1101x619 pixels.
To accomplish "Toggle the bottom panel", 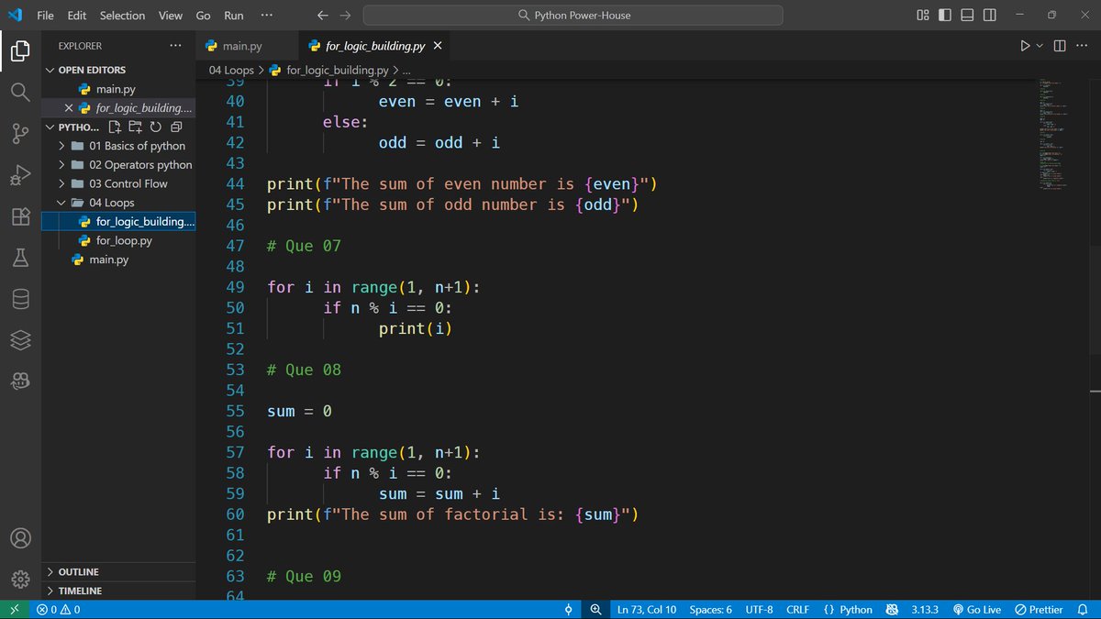I will pyautogui.click(x=968, y=16).
